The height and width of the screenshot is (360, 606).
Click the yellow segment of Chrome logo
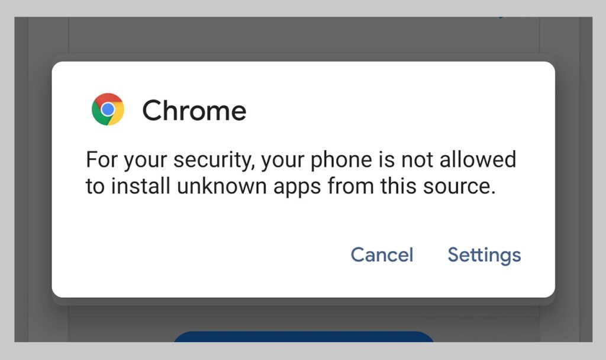(x=117, y=115)
